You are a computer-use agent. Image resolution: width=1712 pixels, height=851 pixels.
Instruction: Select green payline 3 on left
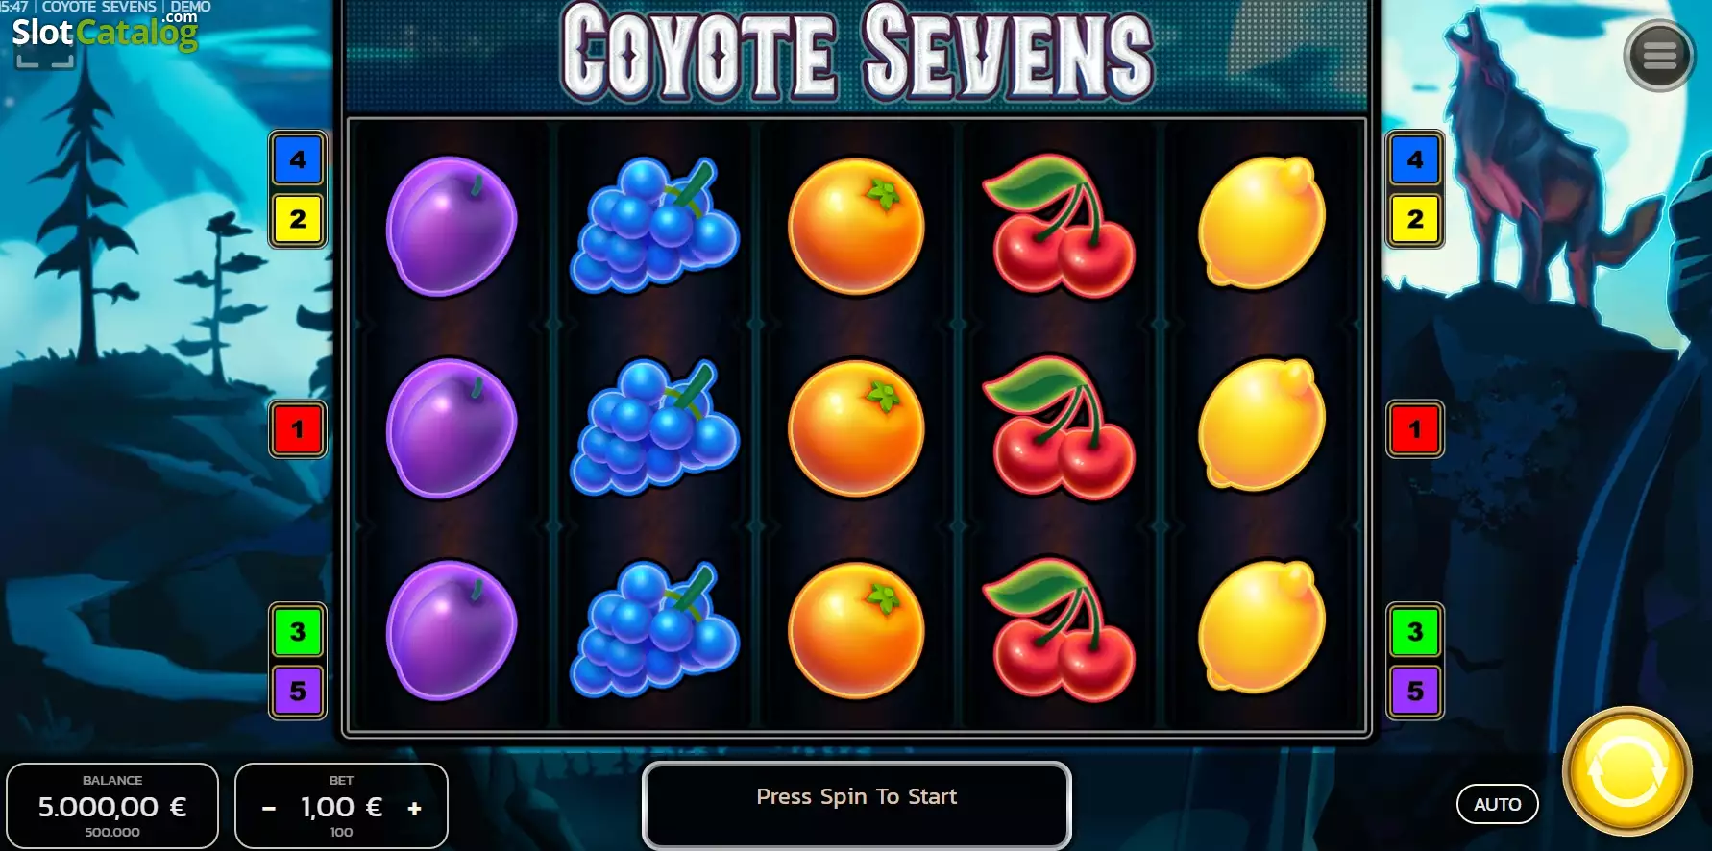pyautogui.click(x=298, y=632)
